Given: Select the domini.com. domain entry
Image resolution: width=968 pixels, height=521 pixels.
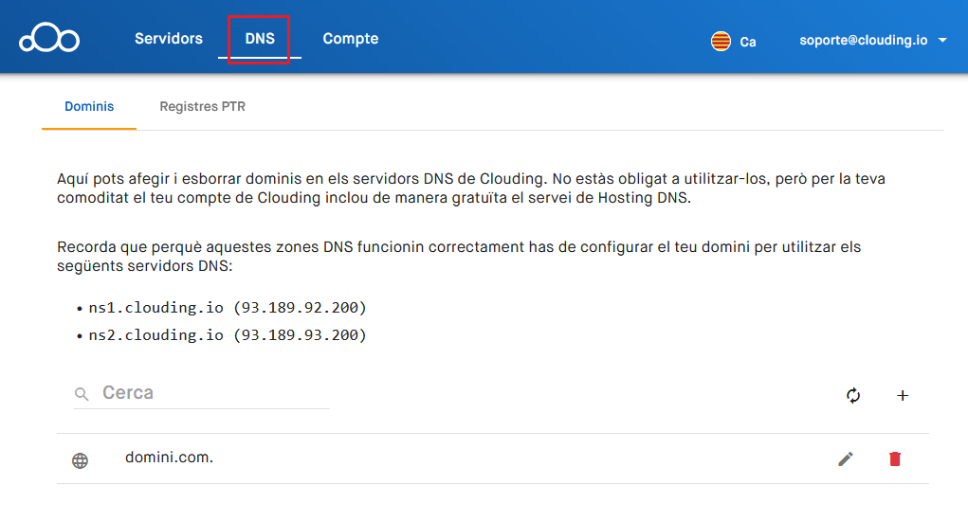Looking at the screenshot, I should tap(169, 458).
